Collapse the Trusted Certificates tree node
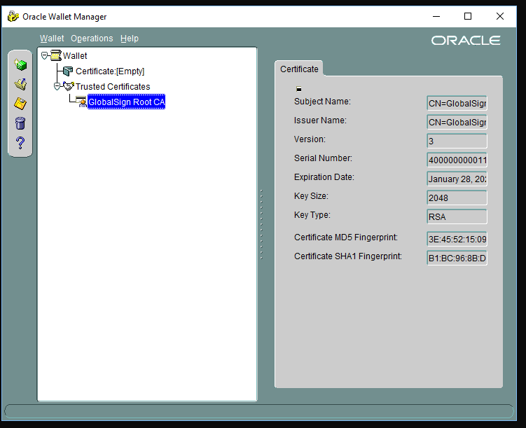The image size is (526, 428). (x=57, y=87)
